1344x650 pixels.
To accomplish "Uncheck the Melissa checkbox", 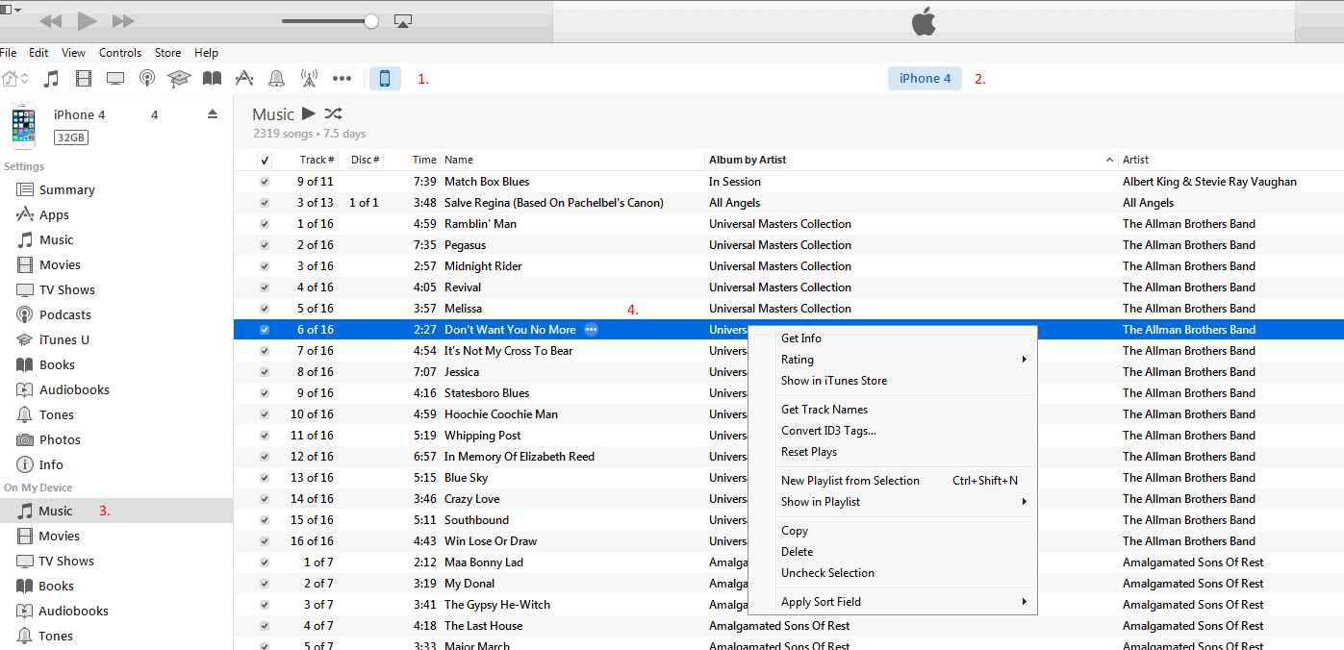I will coord(265,309).
